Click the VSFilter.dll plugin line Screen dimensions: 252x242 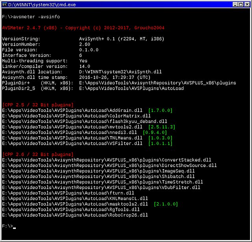72,143
